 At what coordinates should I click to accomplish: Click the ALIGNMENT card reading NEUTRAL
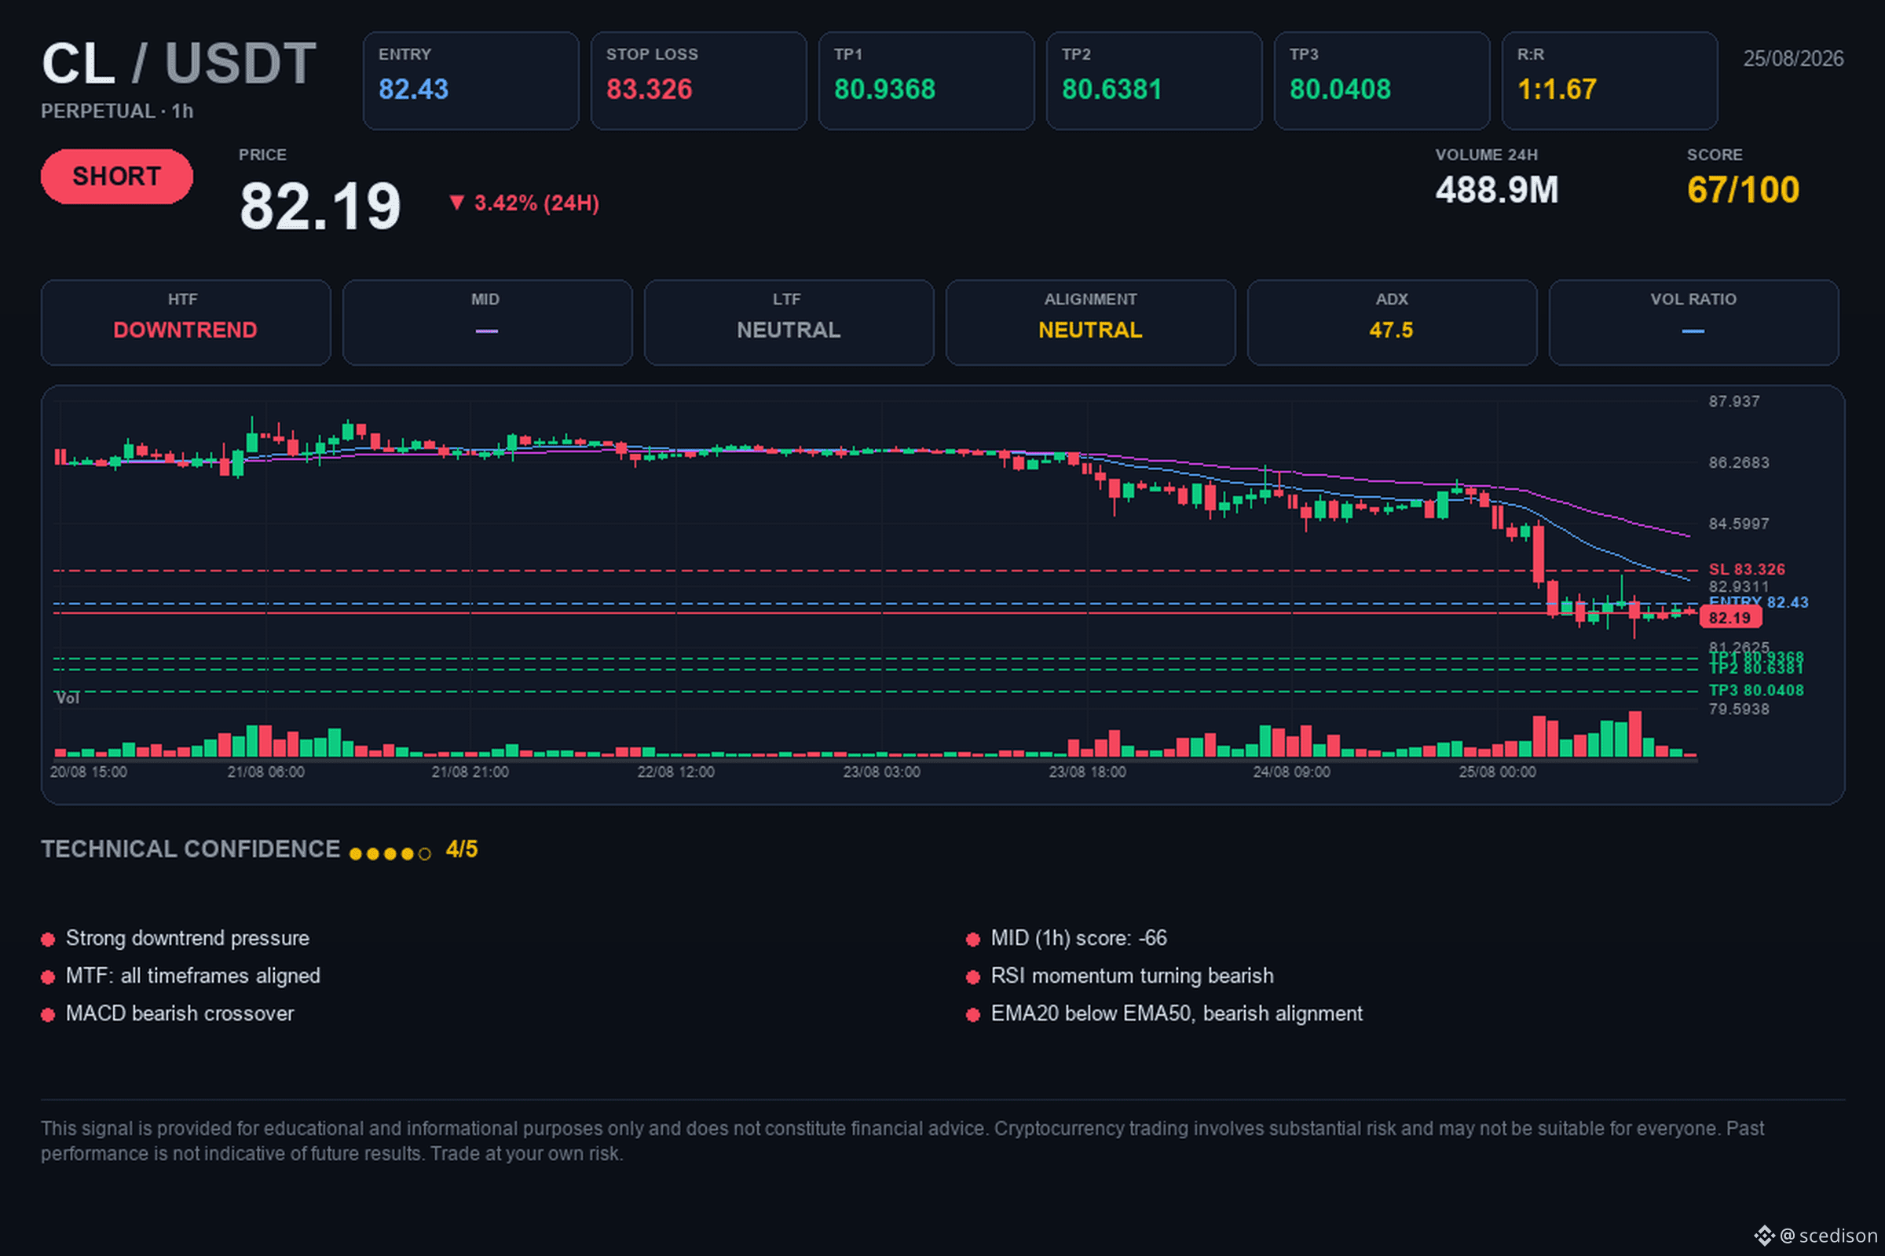click(x=1090, y=322)
